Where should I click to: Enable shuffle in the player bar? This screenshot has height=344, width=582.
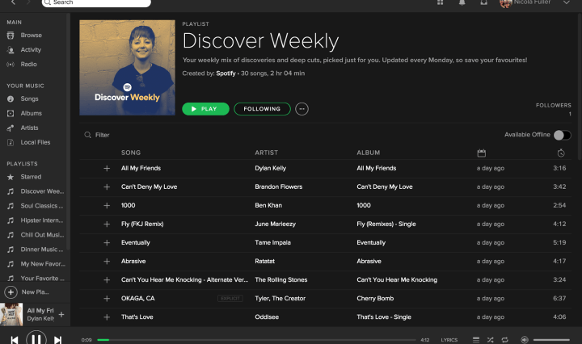tap(490, 340)
